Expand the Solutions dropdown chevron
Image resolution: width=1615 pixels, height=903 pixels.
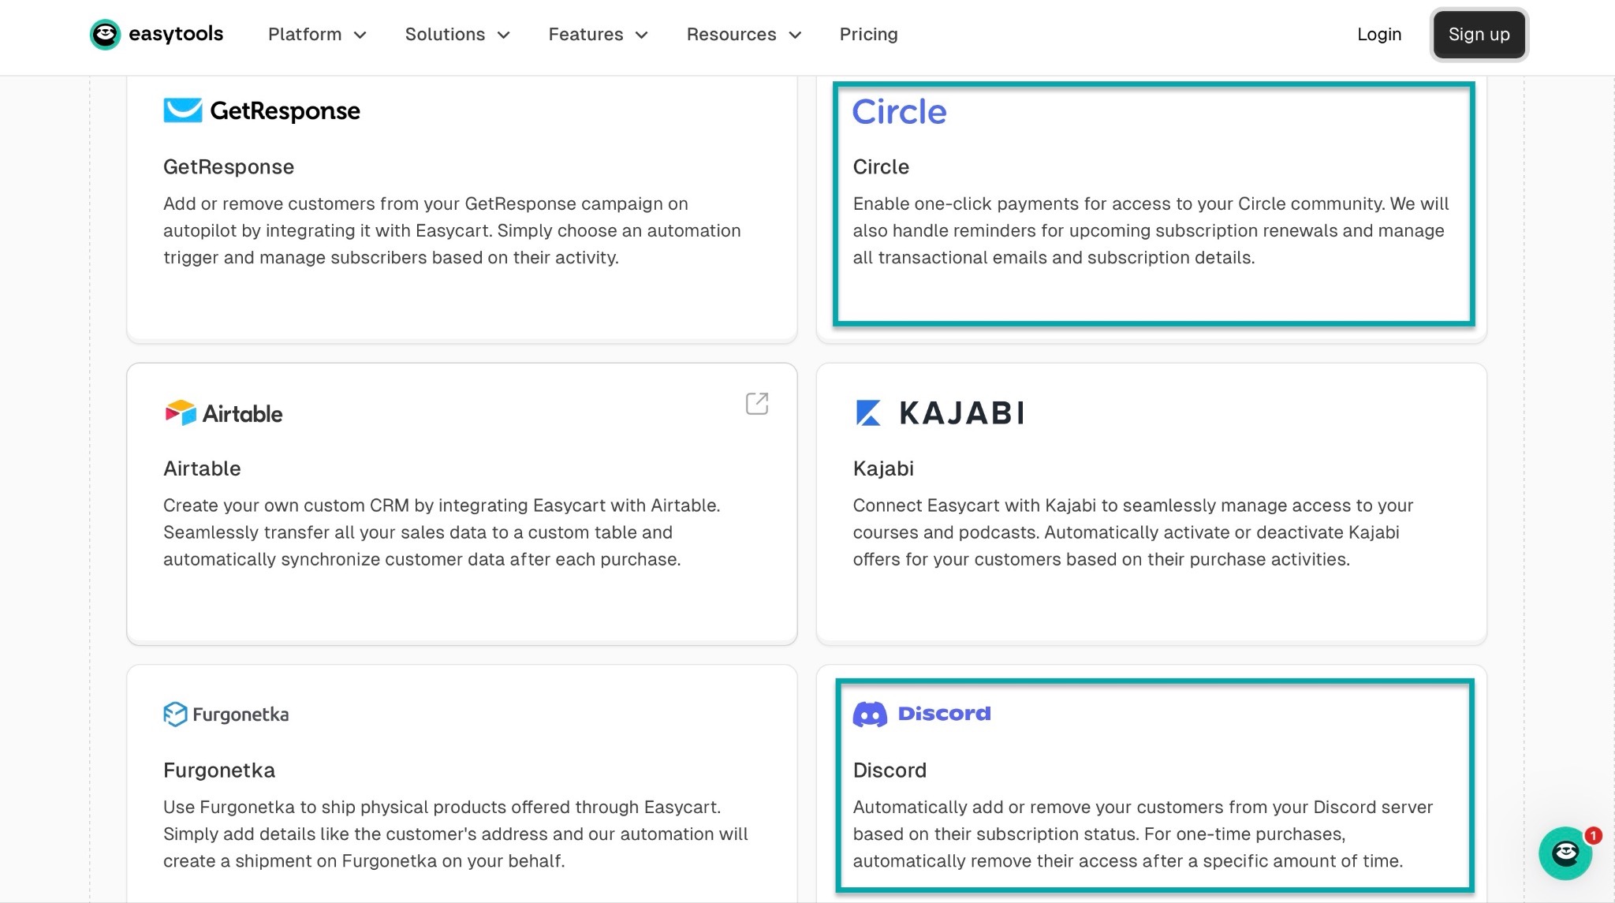click(504, 35)
